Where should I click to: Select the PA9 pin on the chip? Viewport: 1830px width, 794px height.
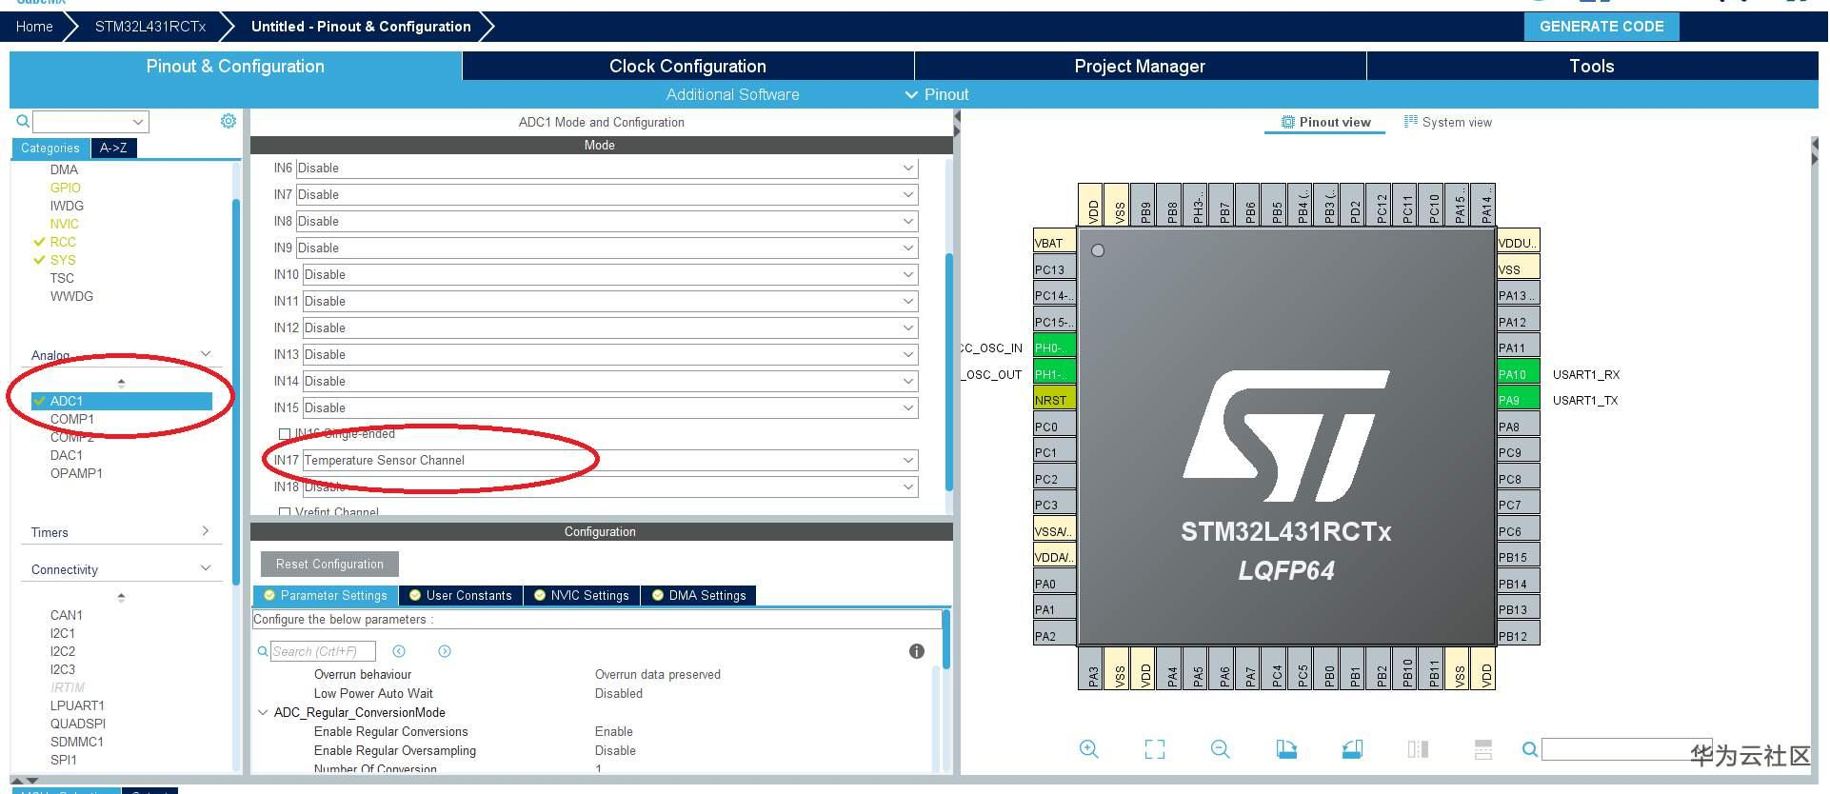1518,400
